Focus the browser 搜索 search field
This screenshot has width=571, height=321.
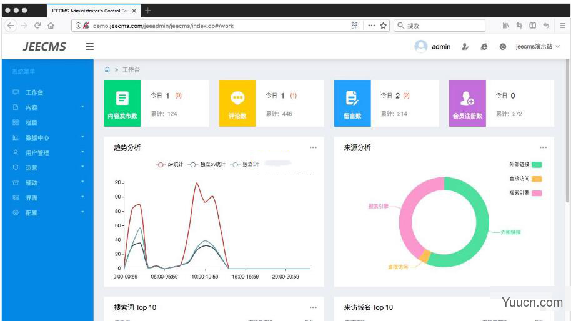click(439, 26)
